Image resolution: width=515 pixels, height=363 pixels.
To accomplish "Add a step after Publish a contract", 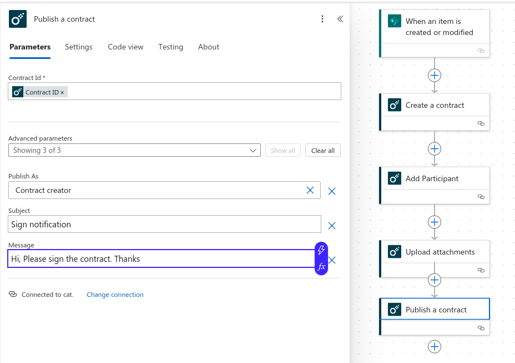I will [435, 346].
